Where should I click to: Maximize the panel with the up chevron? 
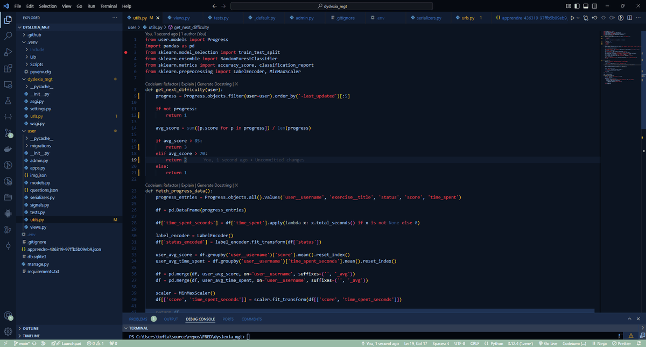point(630,319)
